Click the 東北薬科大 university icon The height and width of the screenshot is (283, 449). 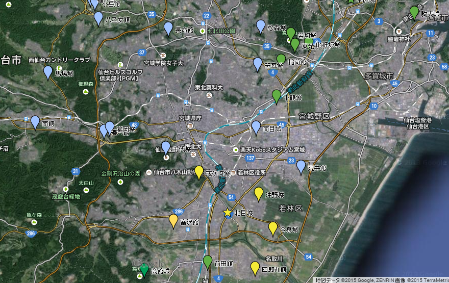(x=209, y=95)
